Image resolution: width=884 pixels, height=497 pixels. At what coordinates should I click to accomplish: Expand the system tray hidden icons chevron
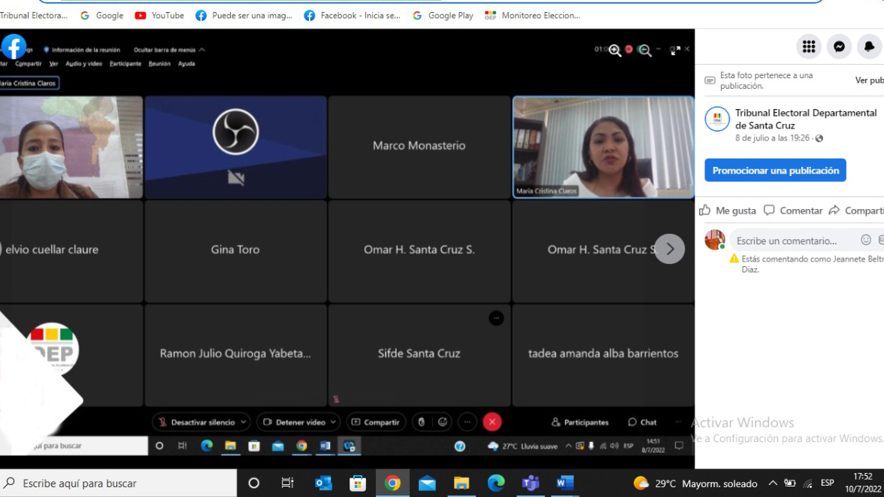click(772, 483)
